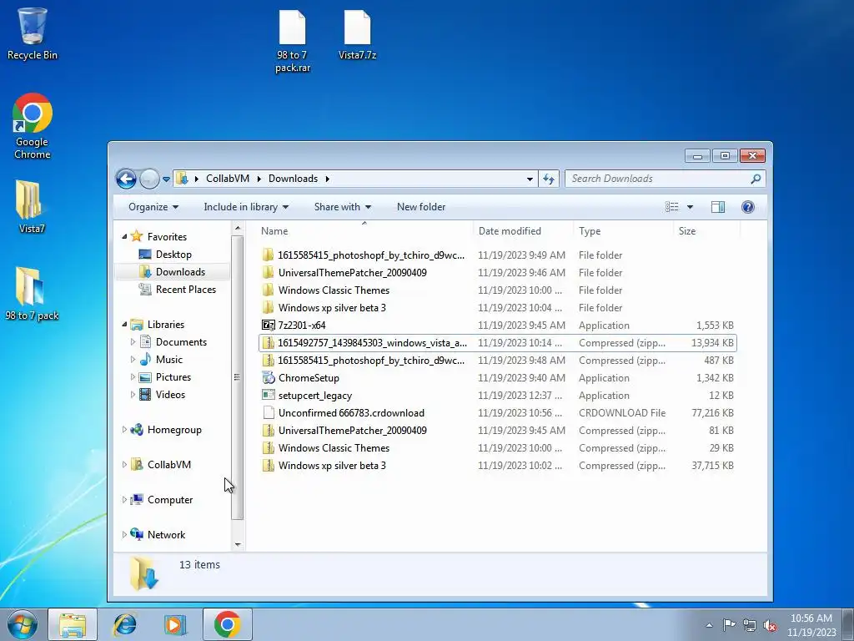Viewport: 854px width, 641px height.
Task: Open the More view options dropdown arrow
Action: 690,207
